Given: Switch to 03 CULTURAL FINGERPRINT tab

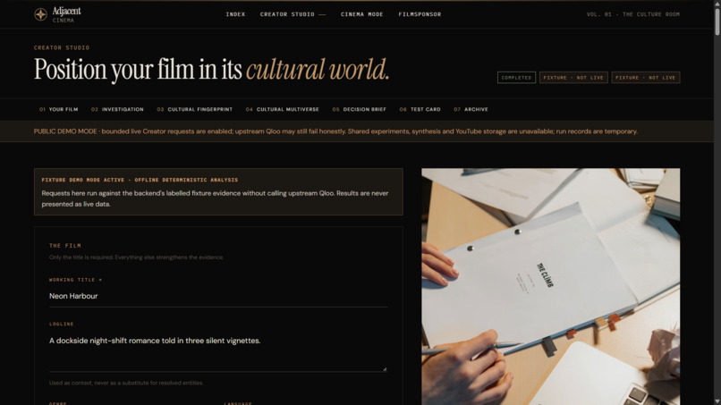Looking at the screenshot, I should click(194, 109).
